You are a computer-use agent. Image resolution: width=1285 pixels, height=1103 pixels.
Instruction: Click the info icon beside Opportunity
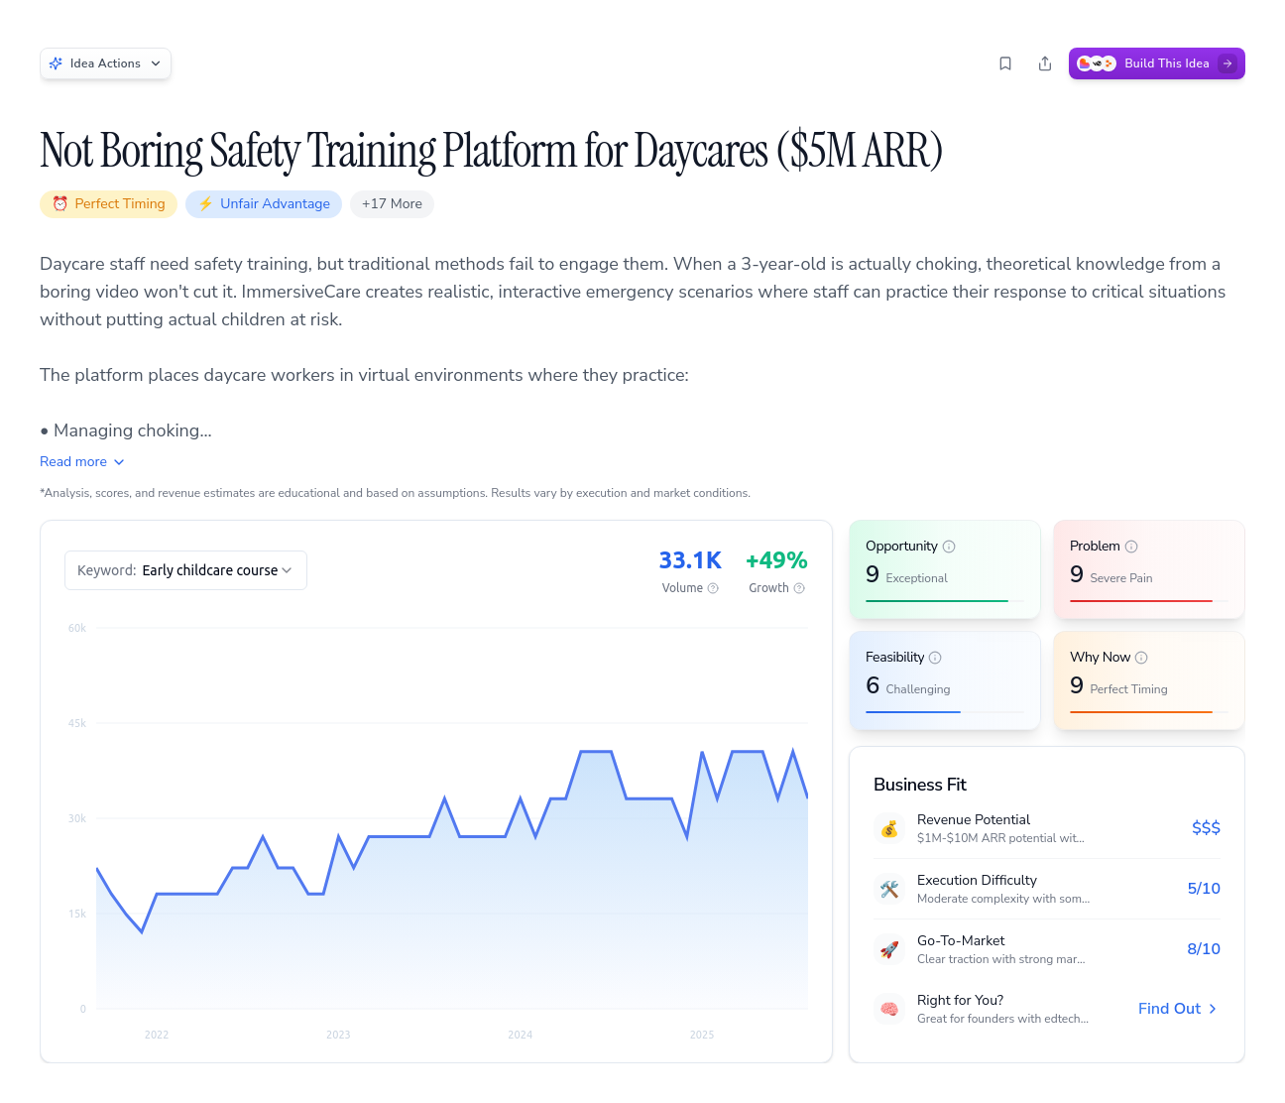coord(949,547)
